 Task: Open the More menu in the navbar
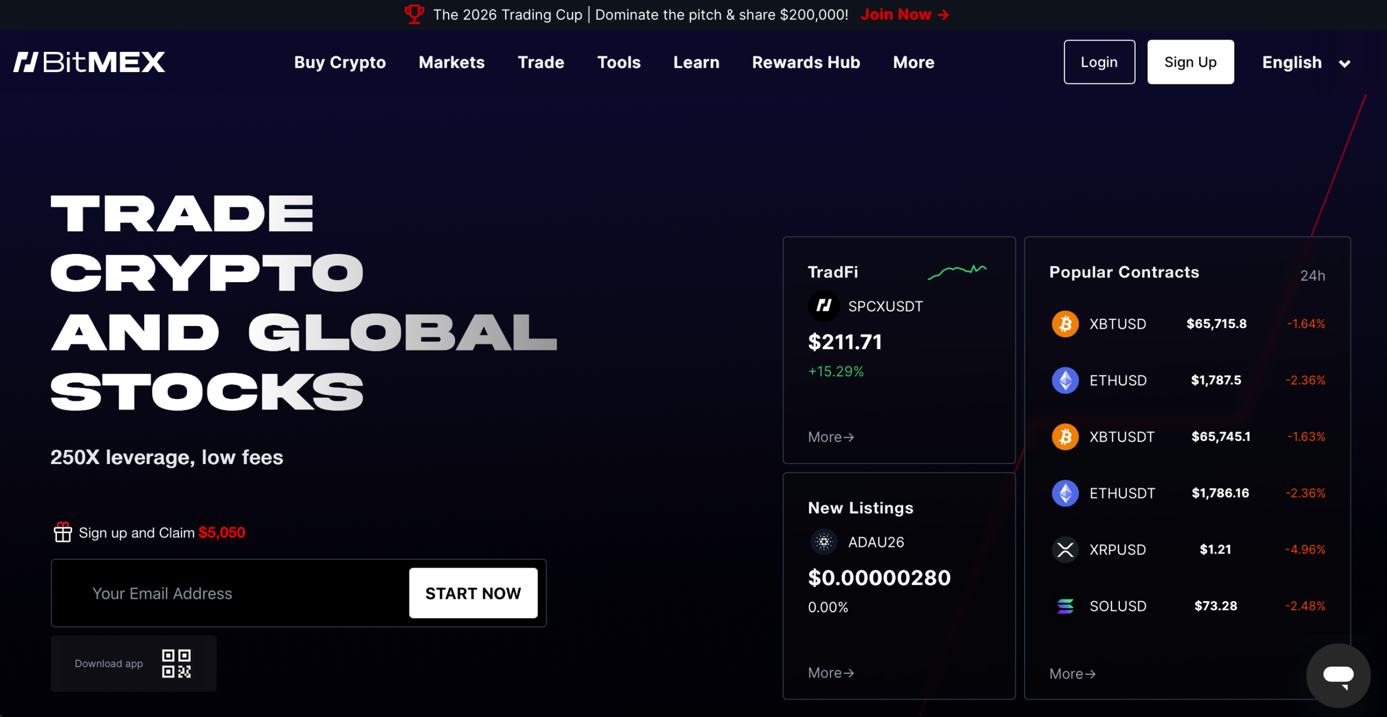[x=913, y=62]
